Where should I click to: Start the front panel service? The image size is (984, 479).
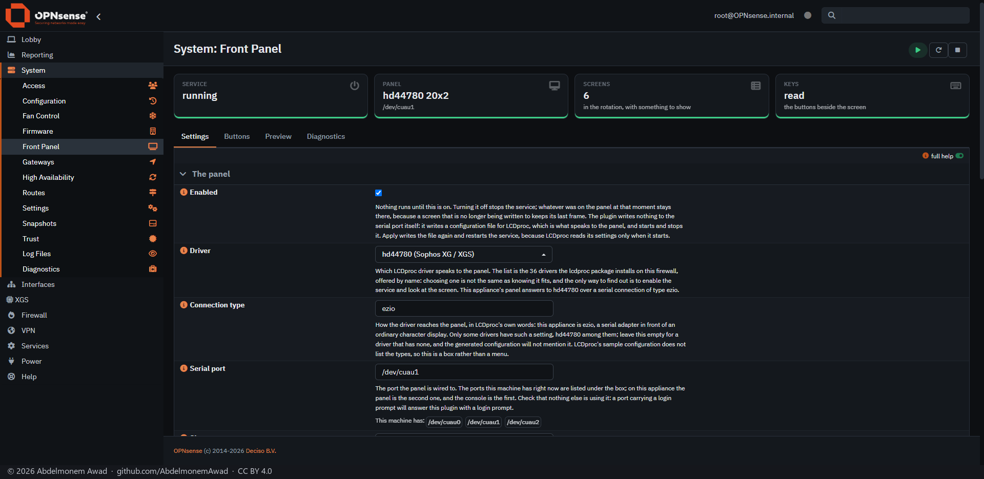pos(918,50)
